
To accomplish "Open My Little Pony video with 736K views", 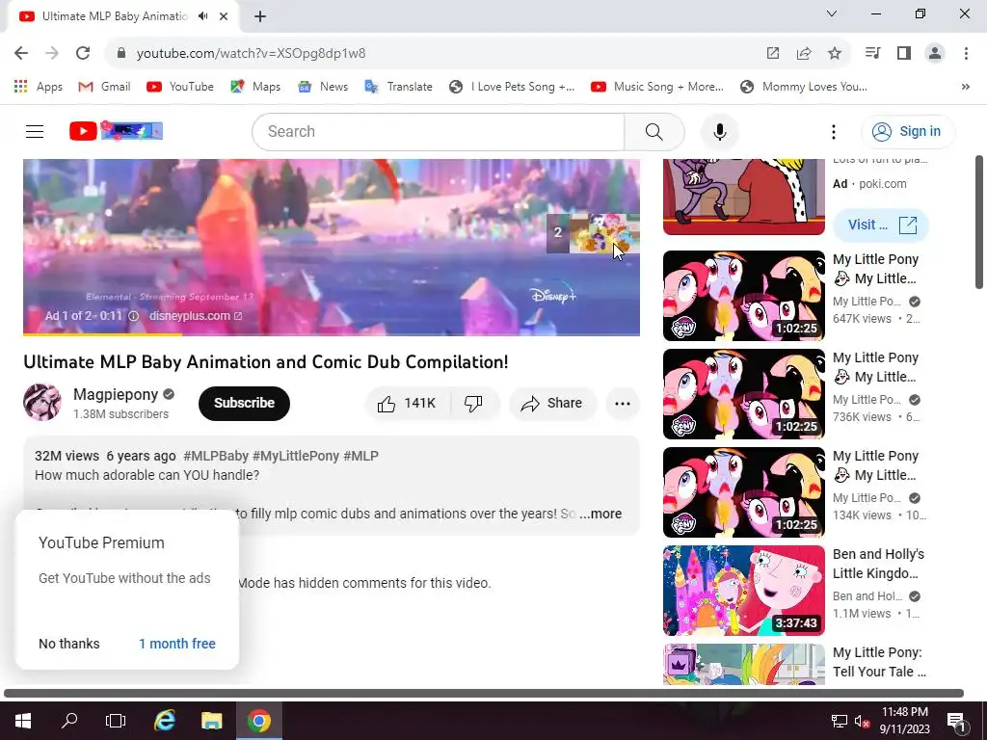I will tap(744, 394).
